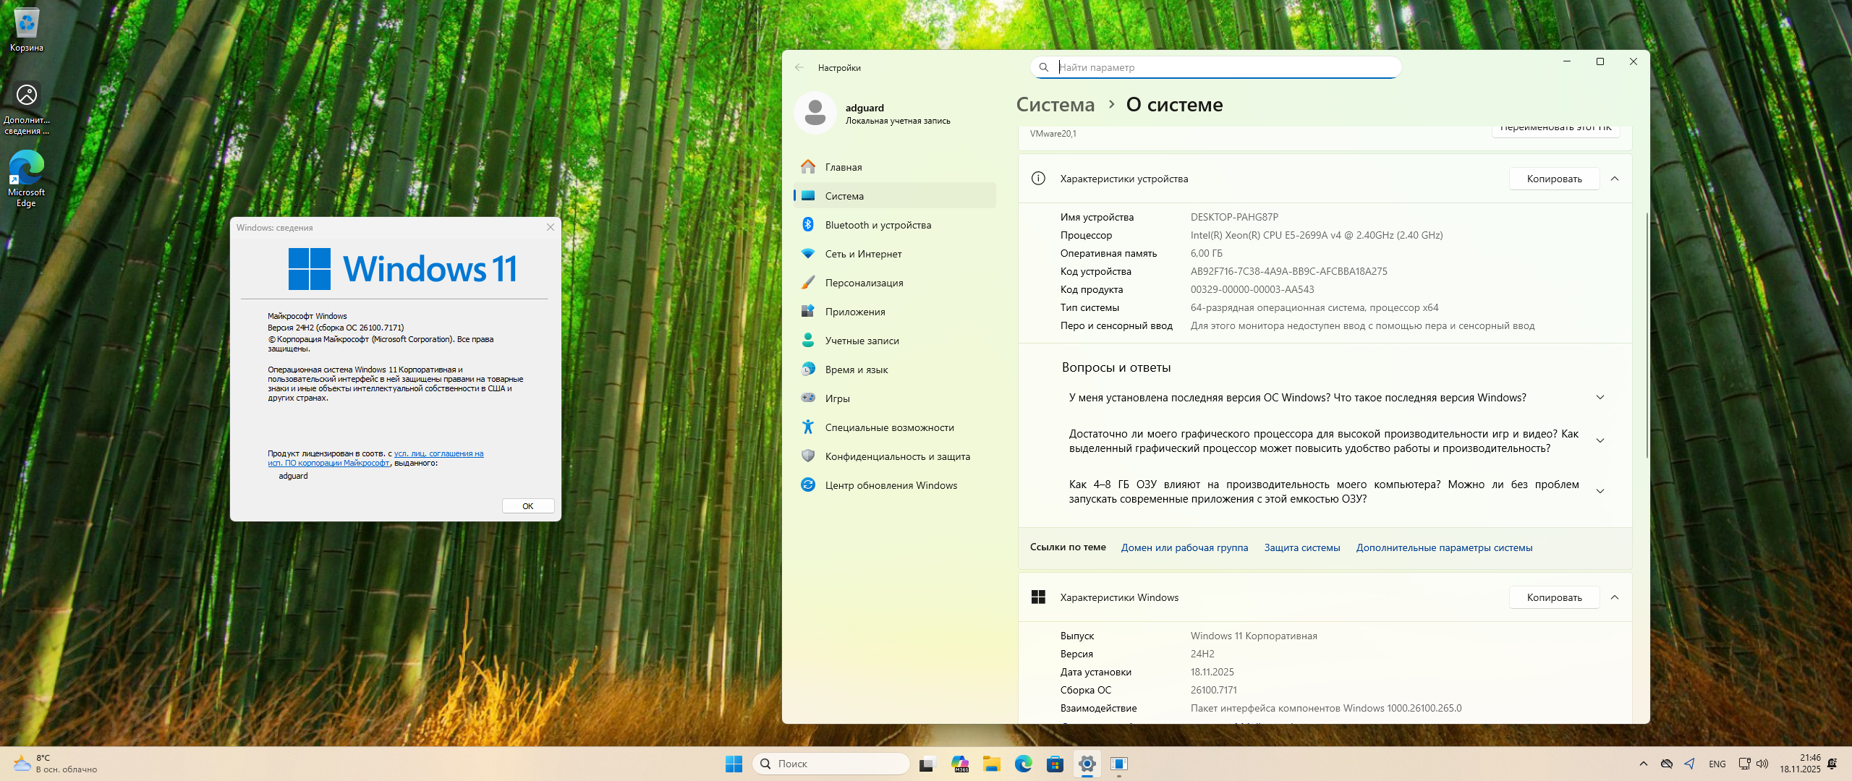
Task: Collapse the Характеристики устройства section
Action: (1615, 179)
